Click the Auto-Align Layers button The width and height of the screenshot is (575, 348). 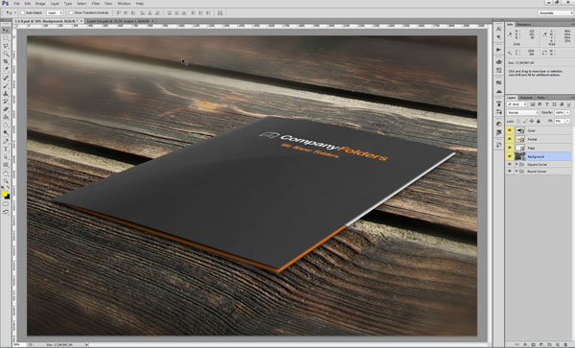[x=220, y=12]
